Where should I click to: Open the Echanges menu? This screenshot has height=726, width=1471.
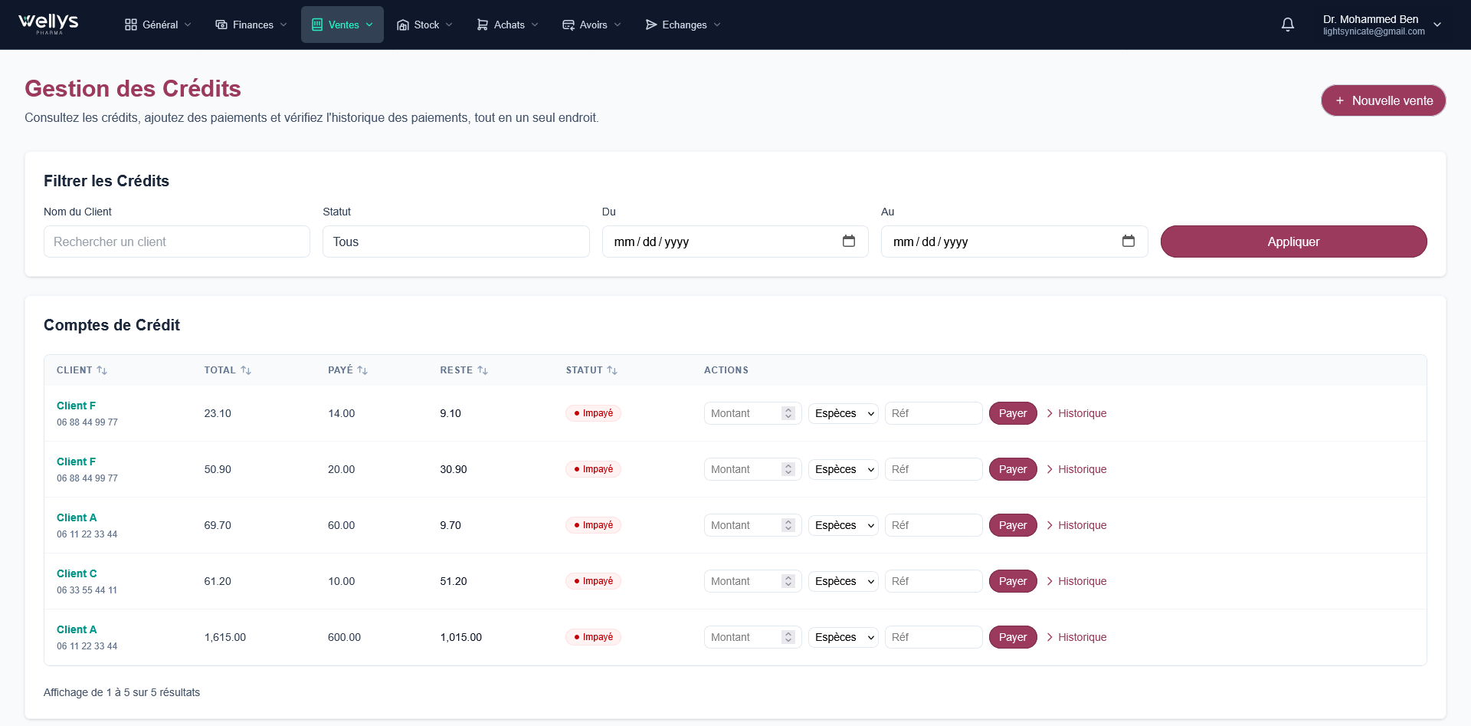[x=683, y=25]
